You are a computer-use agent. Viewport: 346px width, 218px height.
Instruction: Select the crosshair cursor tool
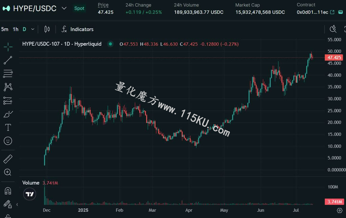point(8,47)
